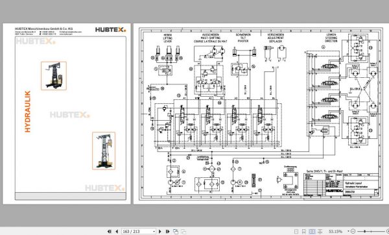Select the two-page facing view
Image resolution: width=389 pixels, height=235 pixels.
click(312, 232)
